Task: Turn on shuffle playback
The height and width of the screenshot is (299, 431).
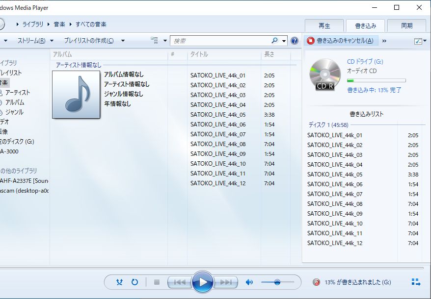Action: coord(119,282)
